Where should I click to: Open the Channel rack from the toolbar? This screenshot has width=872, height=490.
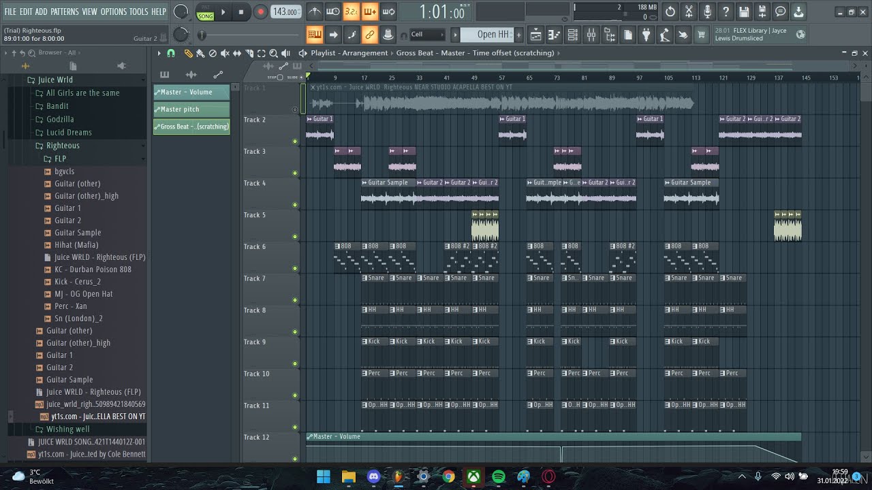click(x=573, y=35)
